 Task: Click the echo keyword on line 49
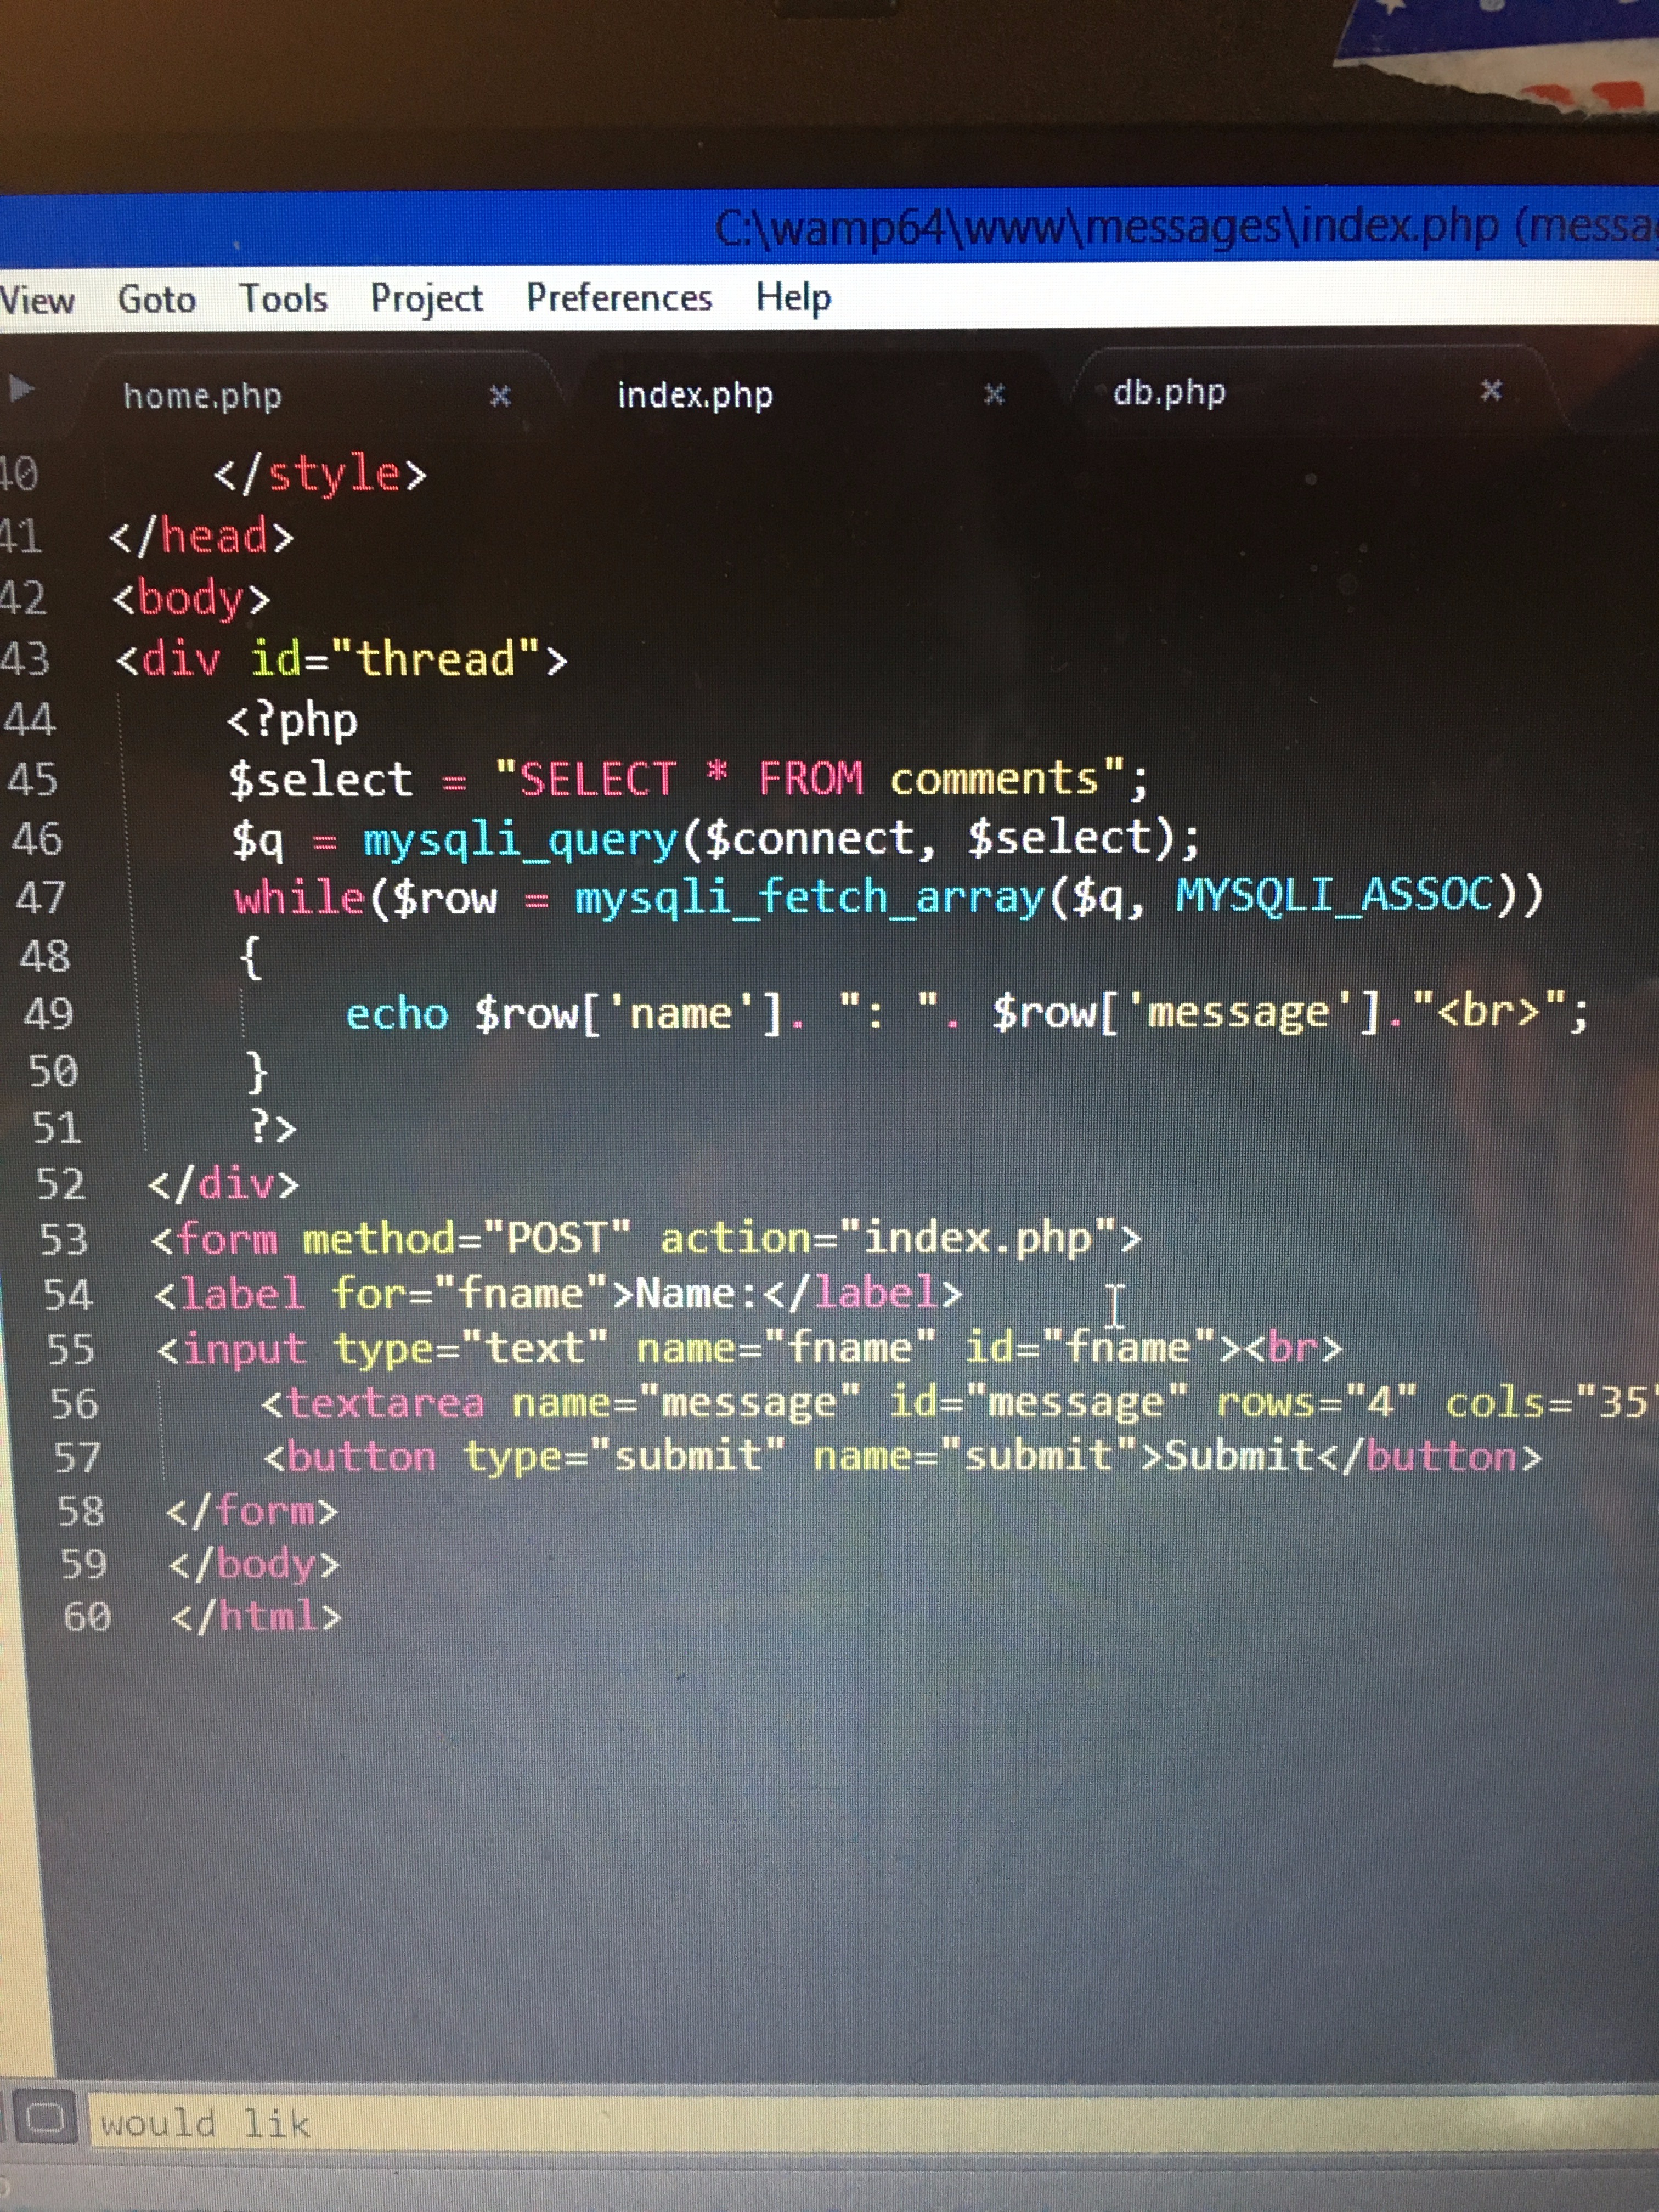(x=397, y=1014)
